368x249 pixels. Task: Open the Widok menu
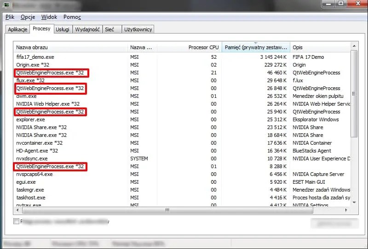[x=49, y=17]
